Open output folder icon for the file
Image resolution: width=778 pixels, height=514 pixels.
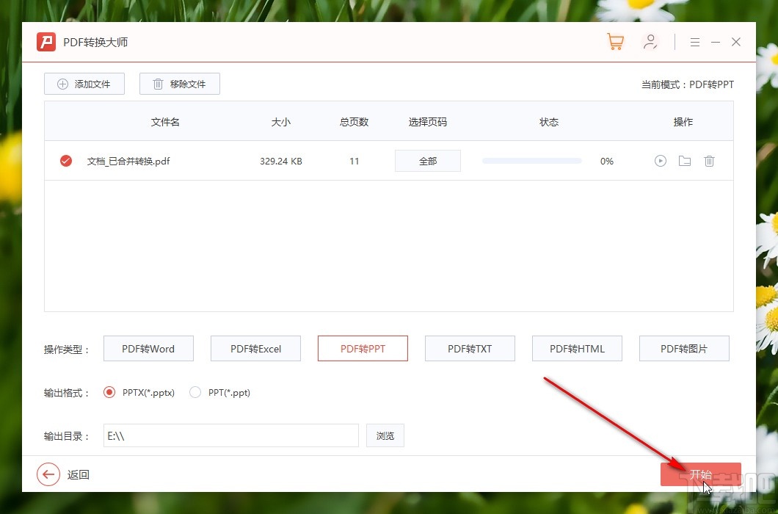coord(685,161)
